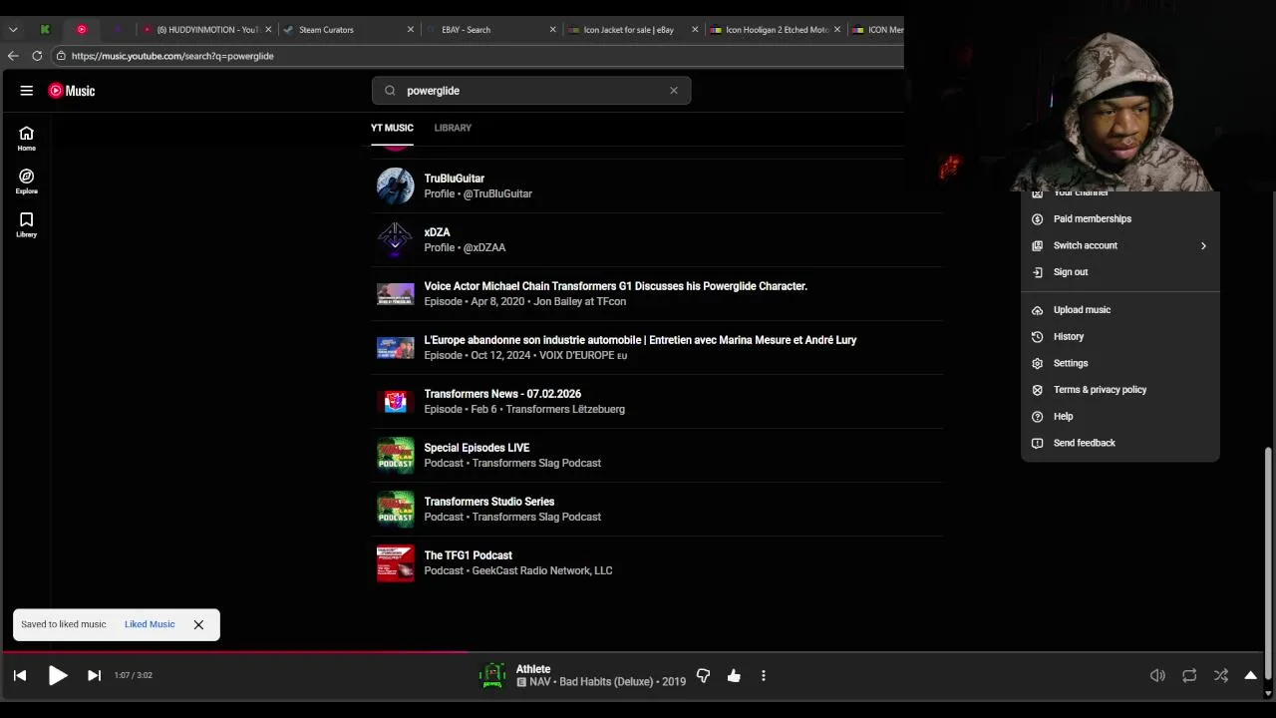Open Special Episodes LIVE podcast

657,456
